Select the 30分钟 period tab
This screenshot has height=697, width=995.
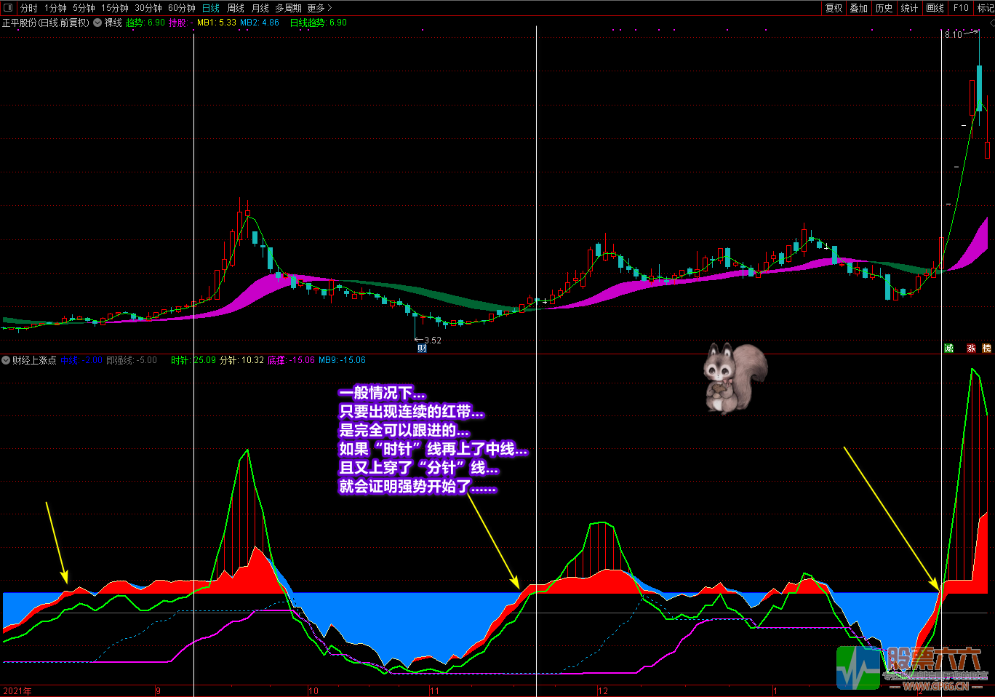point(148,8)
